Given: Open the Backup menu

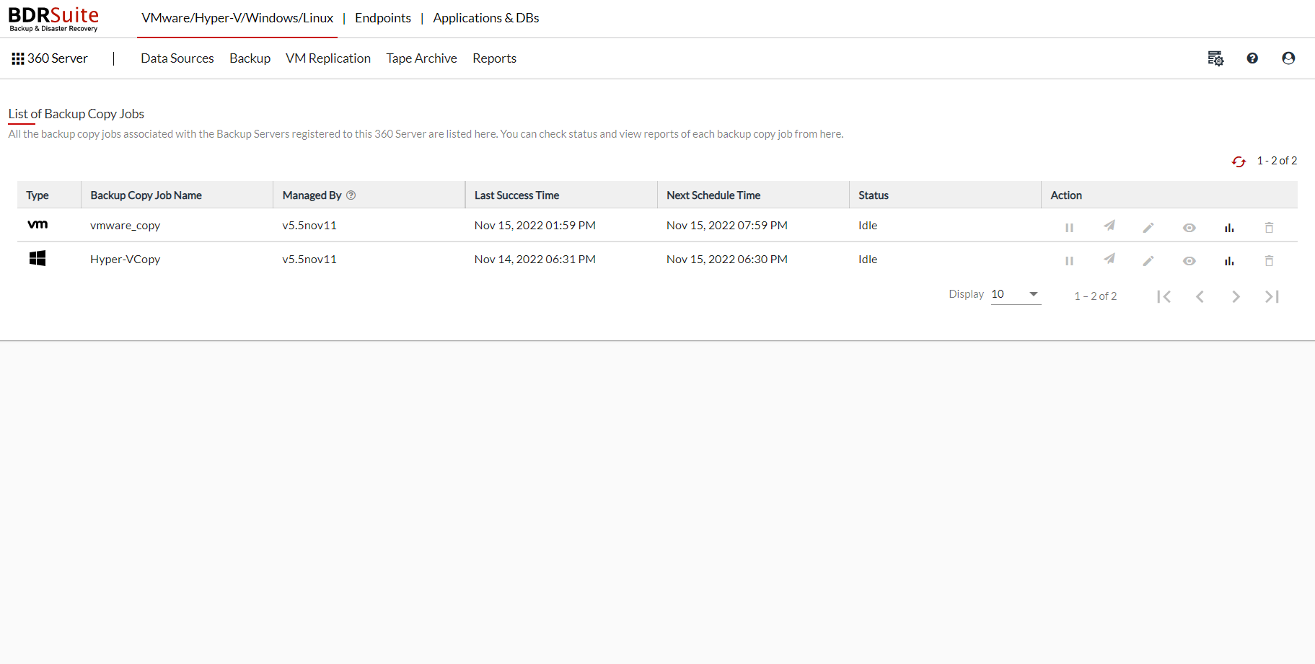Looking at the screenshot, I should [x=250, y=58].
